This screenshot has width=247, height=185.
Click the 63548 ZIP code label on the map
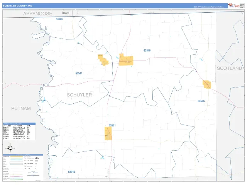point(147,50)
